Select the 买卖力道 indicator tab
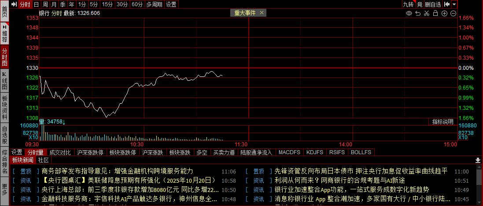 (224, 152)
